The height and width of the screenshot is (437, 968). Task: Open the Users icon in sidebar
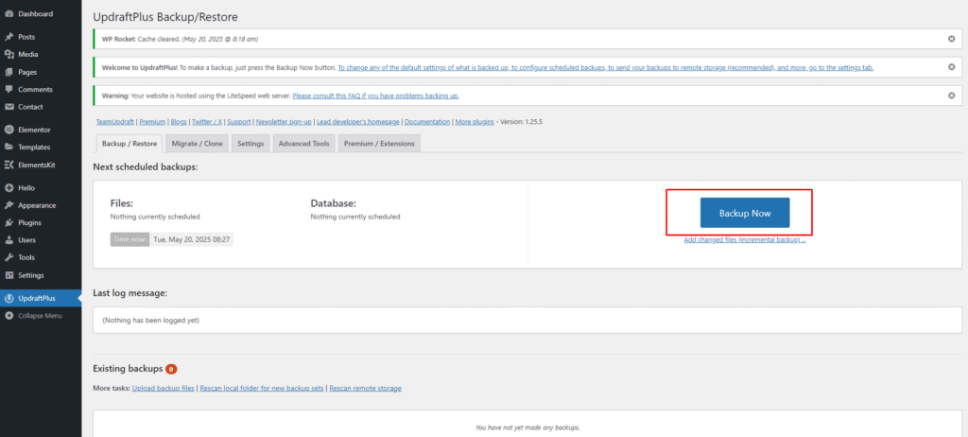(9, 240)
